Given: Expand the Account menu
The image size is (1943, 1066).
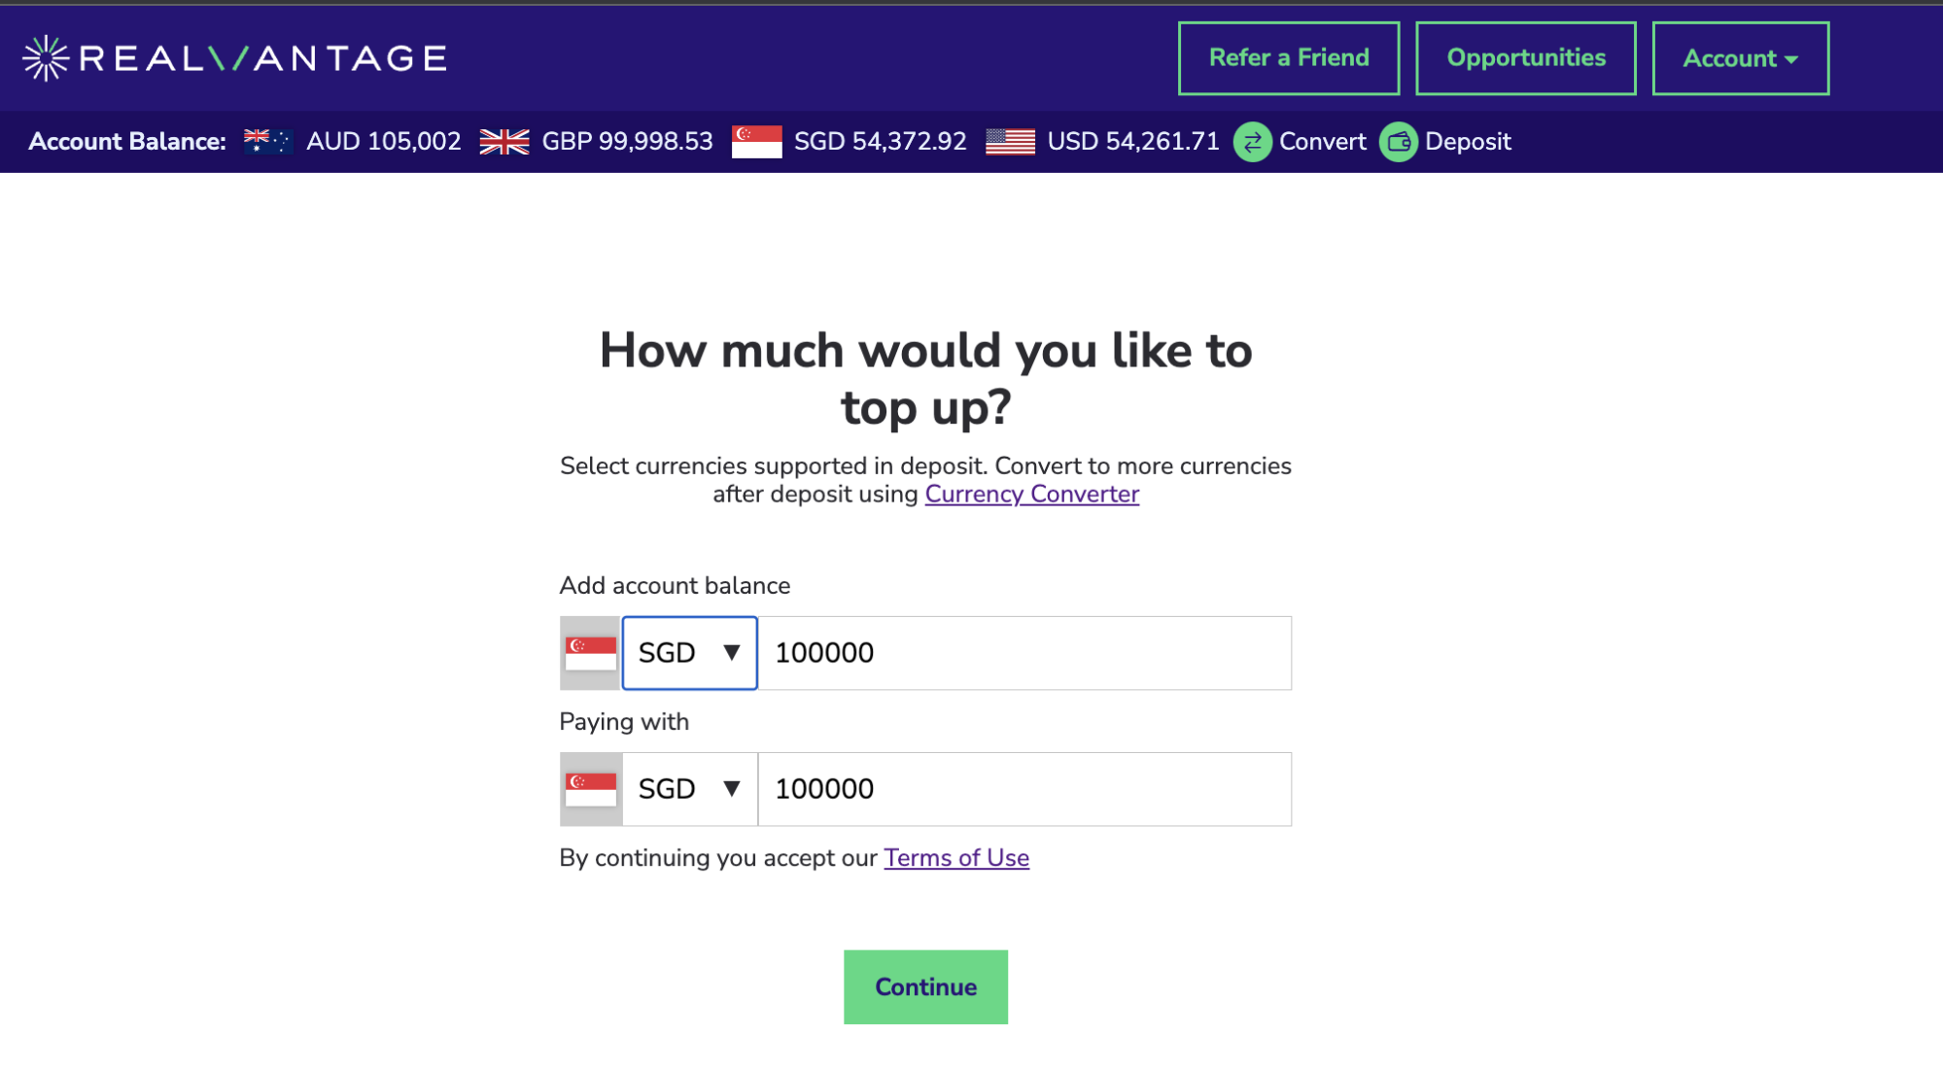Looking at the screenshot, I should click(1740, 58).
